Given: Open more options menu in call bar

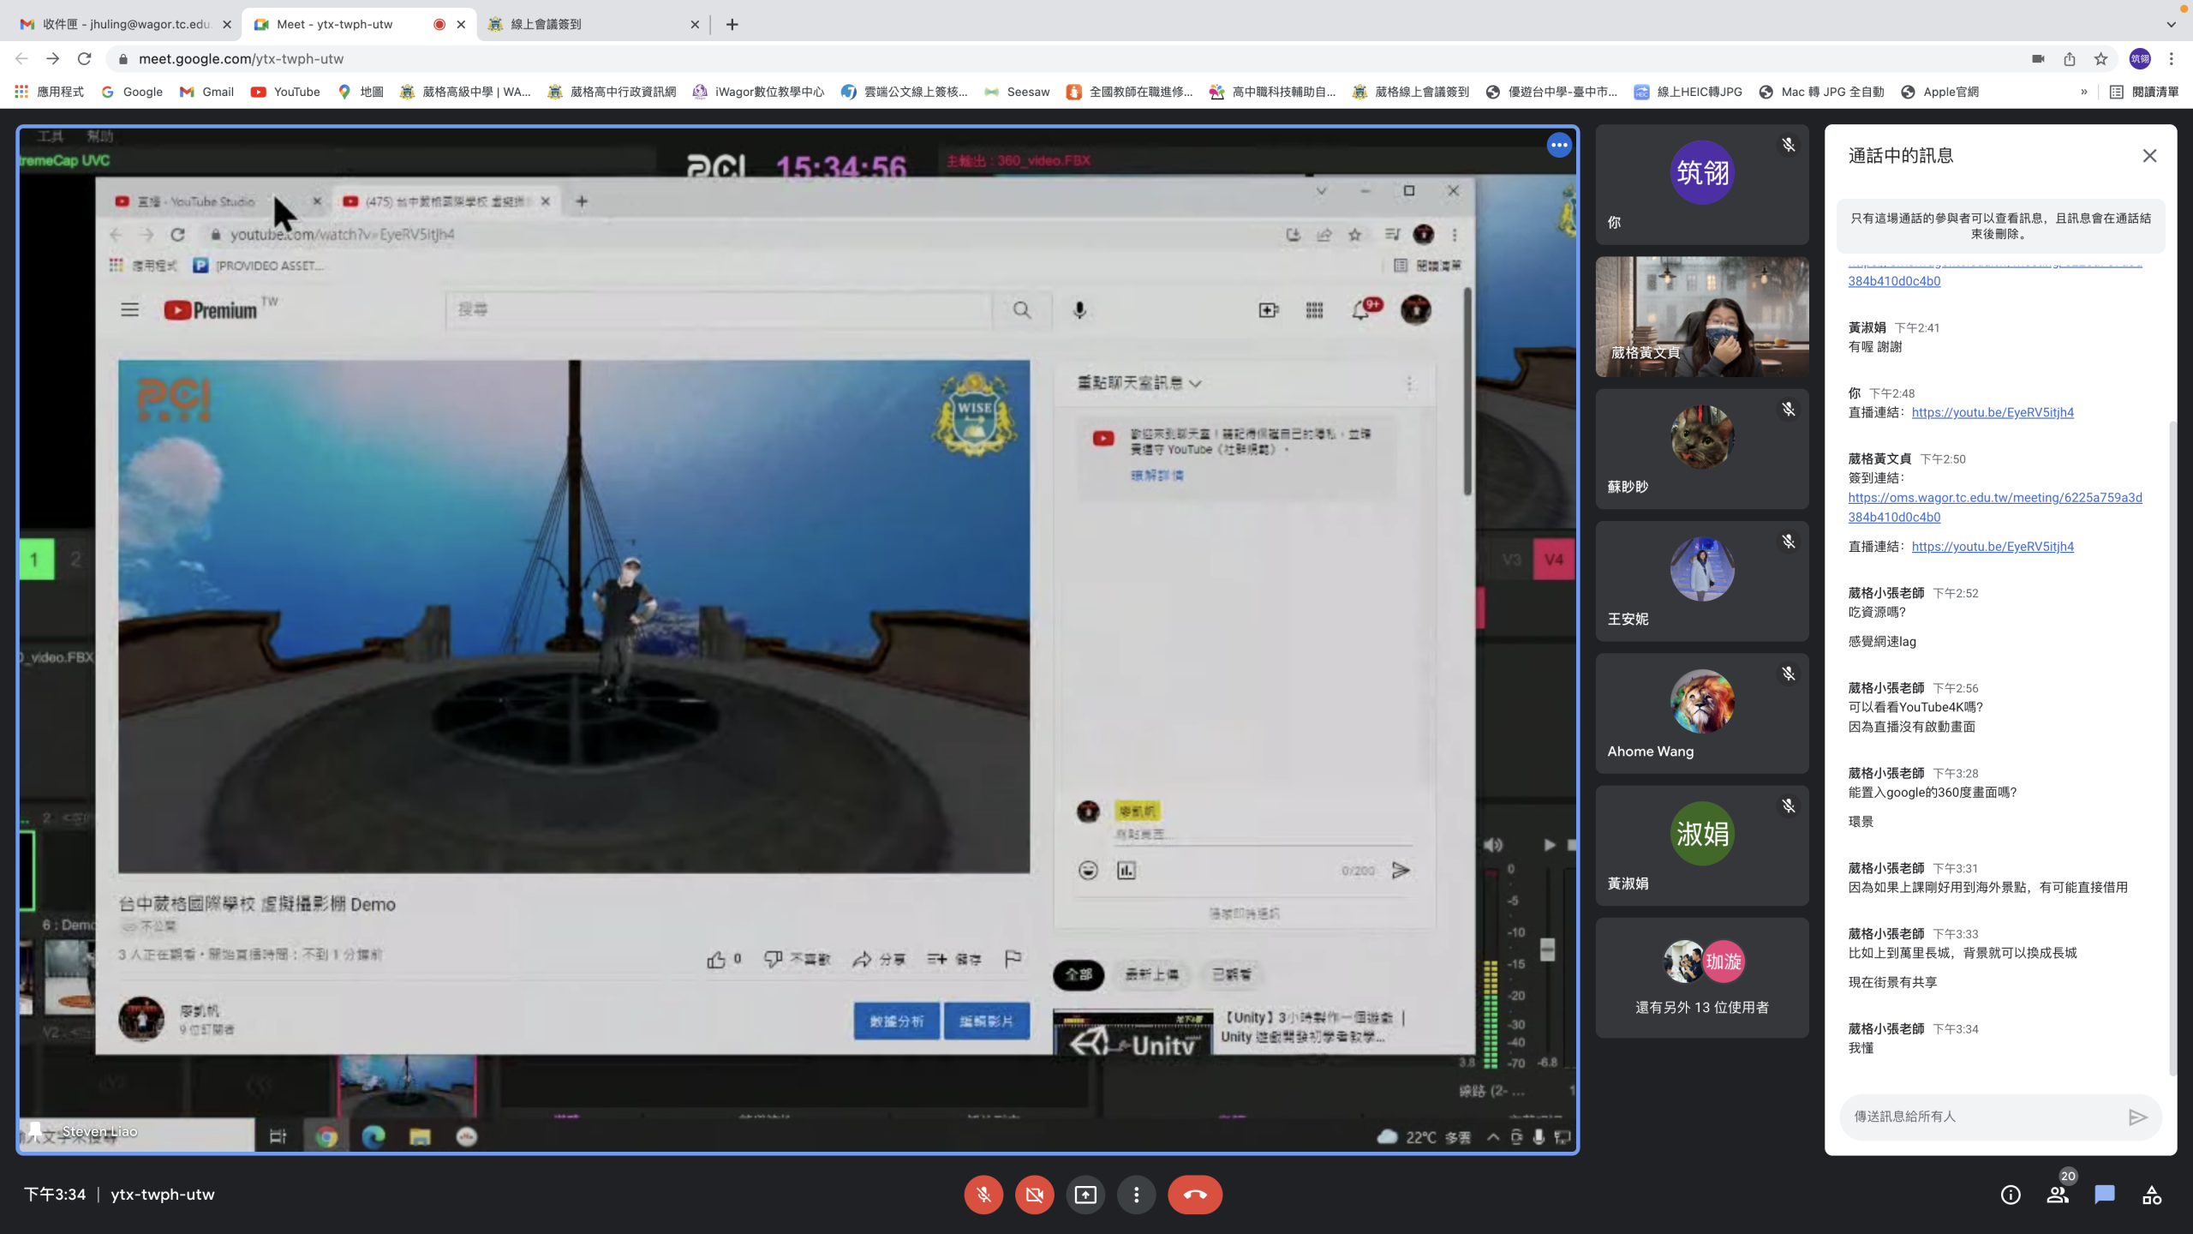Looking at the screenshot, I should [1136, 1195].
